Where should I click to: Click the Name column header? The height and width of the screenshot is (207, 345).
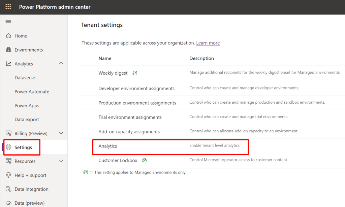pos(105,58)
